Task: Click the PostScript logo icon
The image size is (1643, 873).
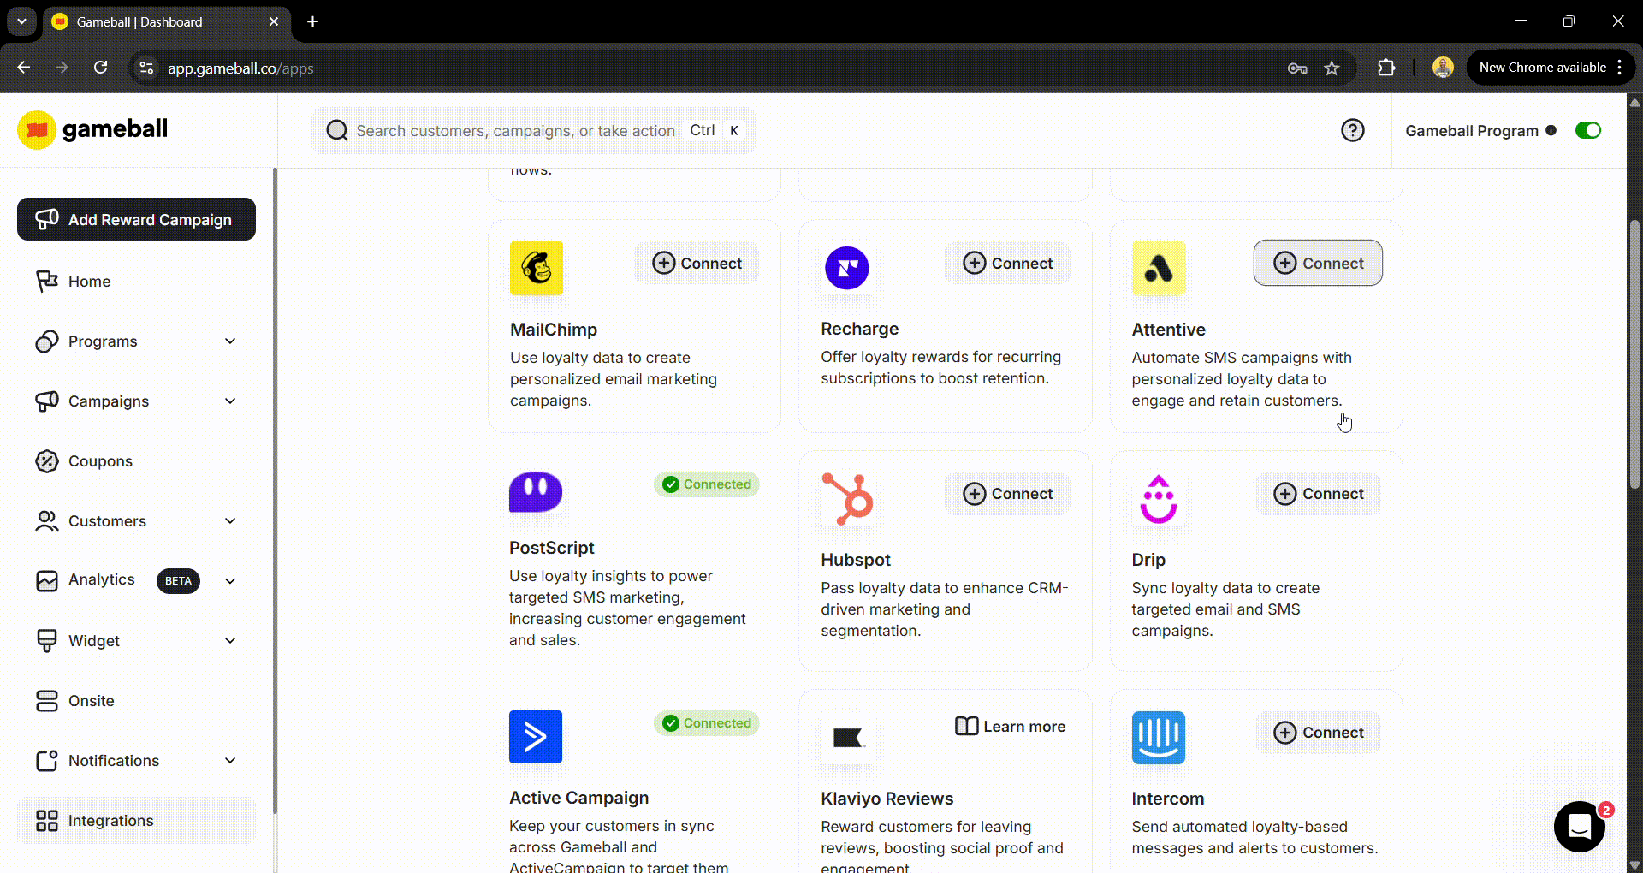Action: [x=536, y=492]
